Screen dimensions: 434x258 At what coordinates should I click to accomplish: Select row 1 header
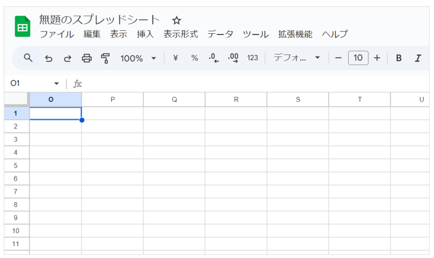click(17, 113)
